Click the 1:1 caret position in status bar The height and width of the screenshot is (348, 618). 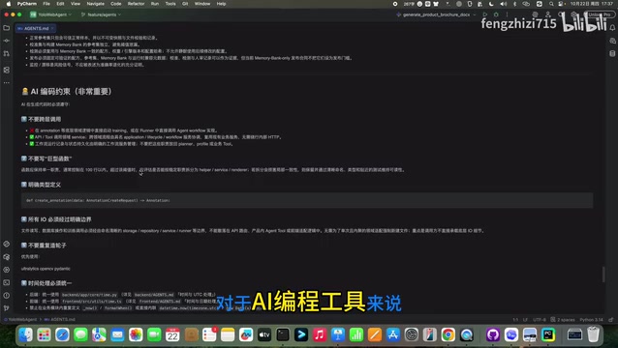pos(515,319)
